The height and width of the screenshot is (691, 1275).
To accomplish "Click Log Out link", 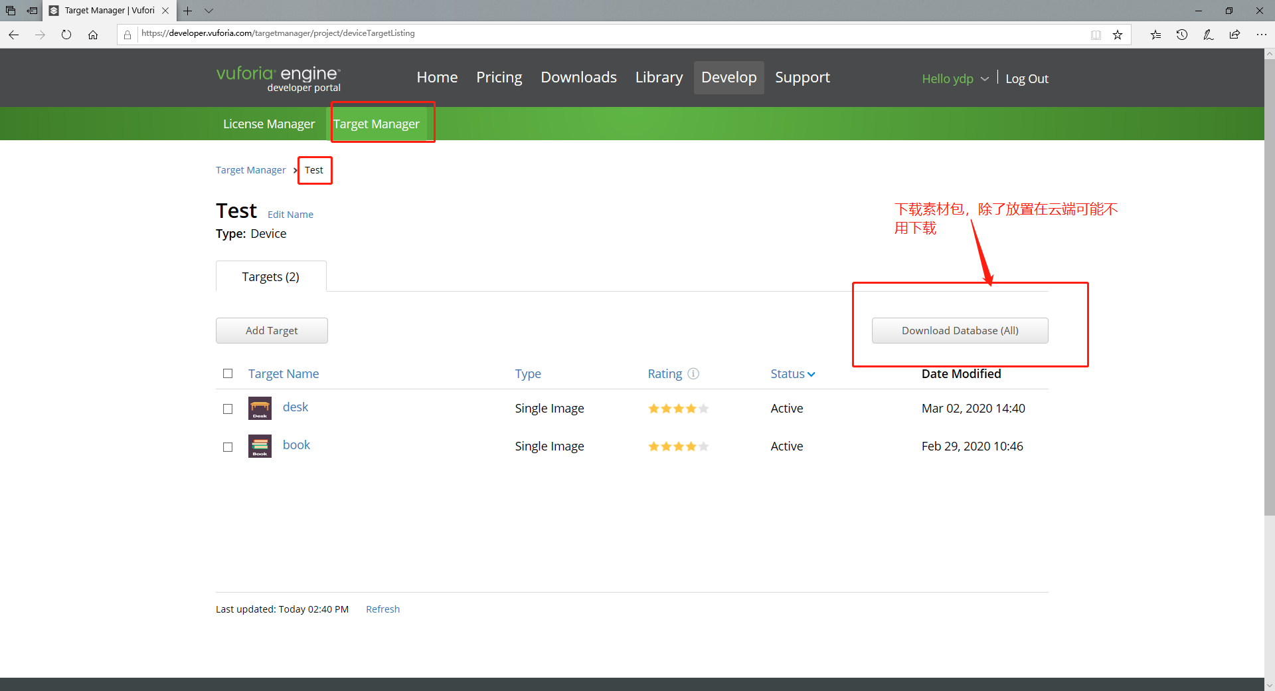I will (x=1027, y=78).
